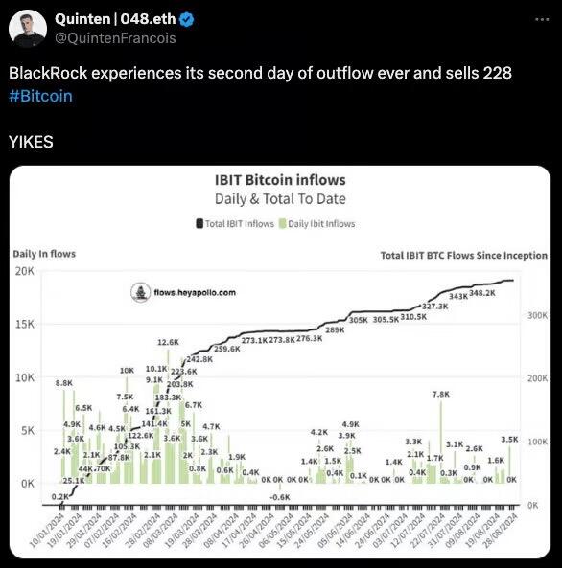Select the 10/01/2024 date axis label
This screenshot has width=562, height=568.
(48, 530)
